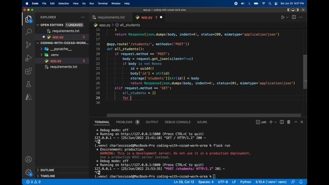Open Customize Layout icon

303,10
